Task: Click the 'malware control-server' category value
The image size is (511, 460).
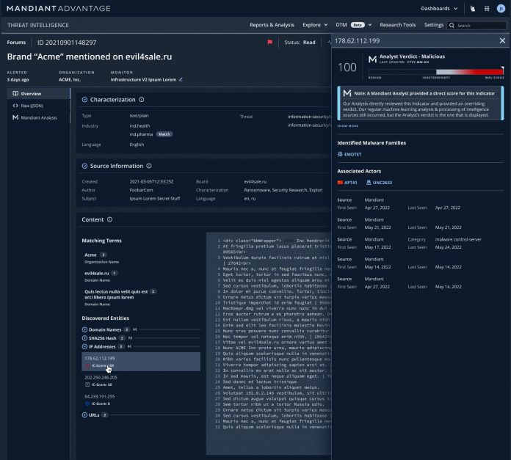Action: (458, 240)
